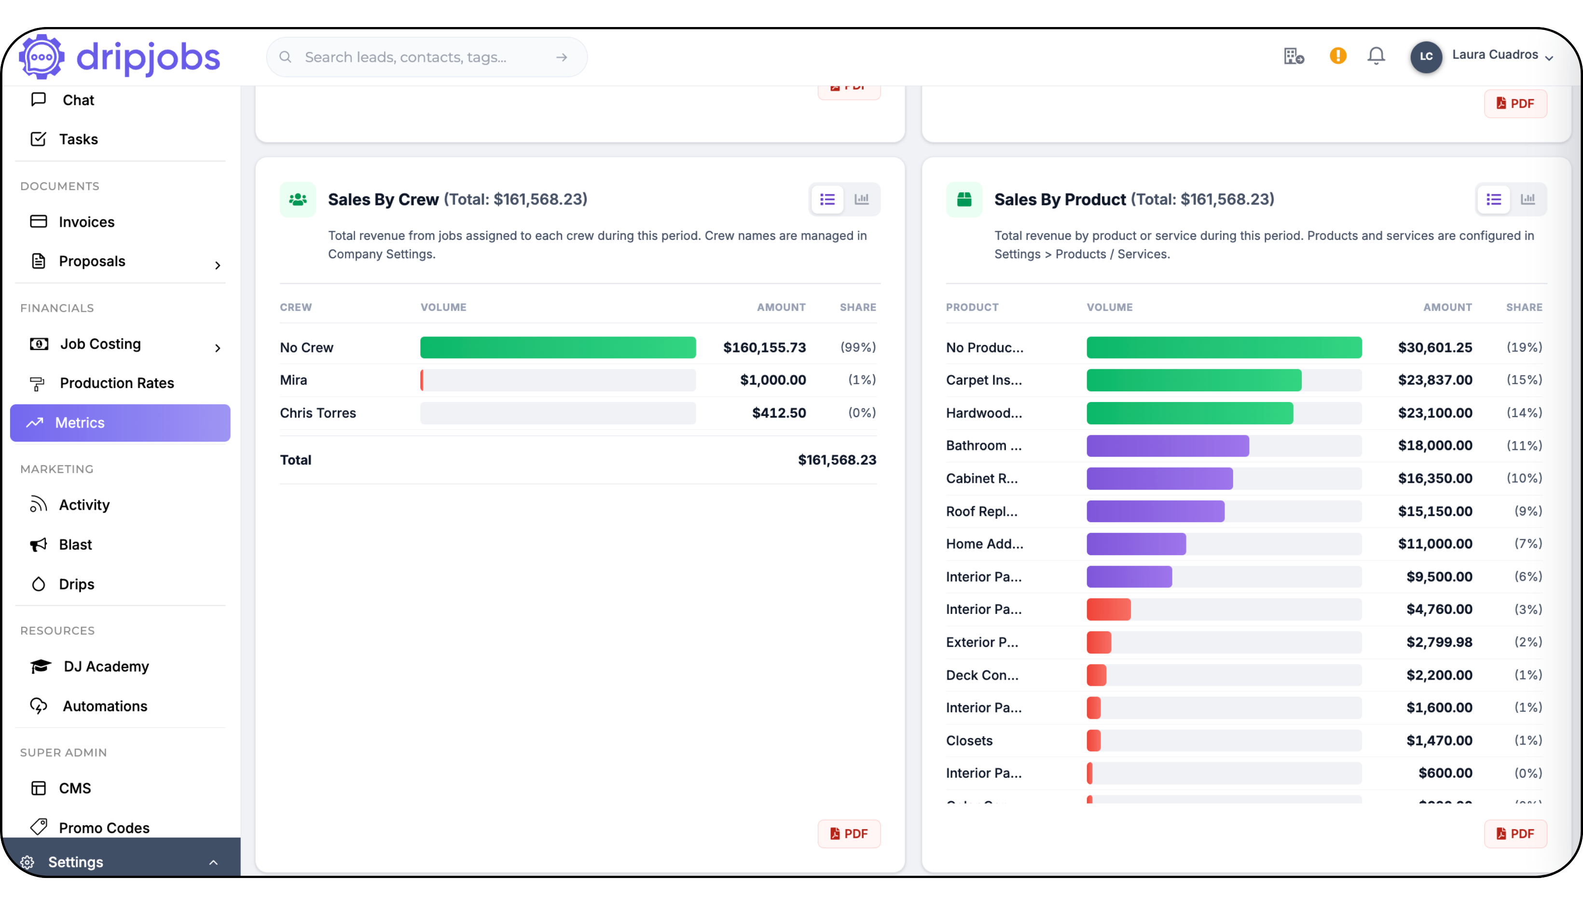Switch Sales By Product to chart view
Viewport: 1583px width, 905px height.
[1528, 199]
